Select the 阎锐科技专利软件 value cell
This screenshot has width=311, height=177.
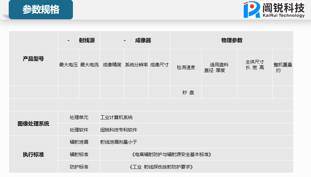point(196,130)
